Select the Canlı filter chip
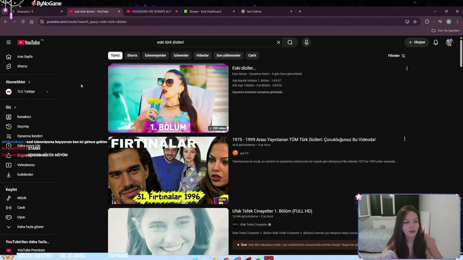Image resolution: width=463 pixels, height=260 pixels. coord(252,56)
